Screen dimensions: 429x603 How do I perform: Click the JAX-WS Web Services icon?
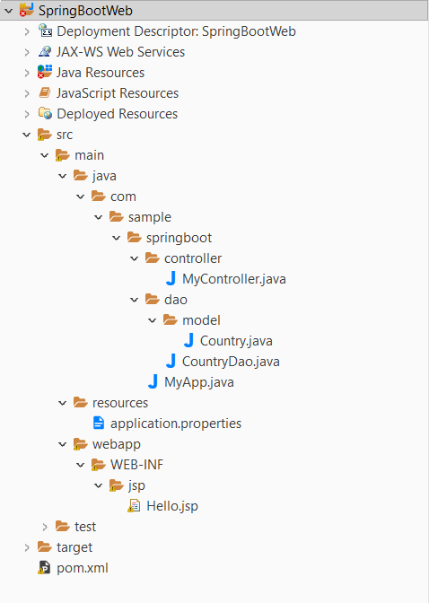[45, 51]
